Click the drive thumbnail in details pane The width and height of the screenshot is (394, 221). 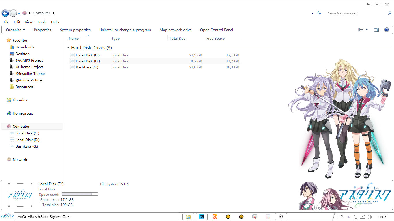[20, 195]
